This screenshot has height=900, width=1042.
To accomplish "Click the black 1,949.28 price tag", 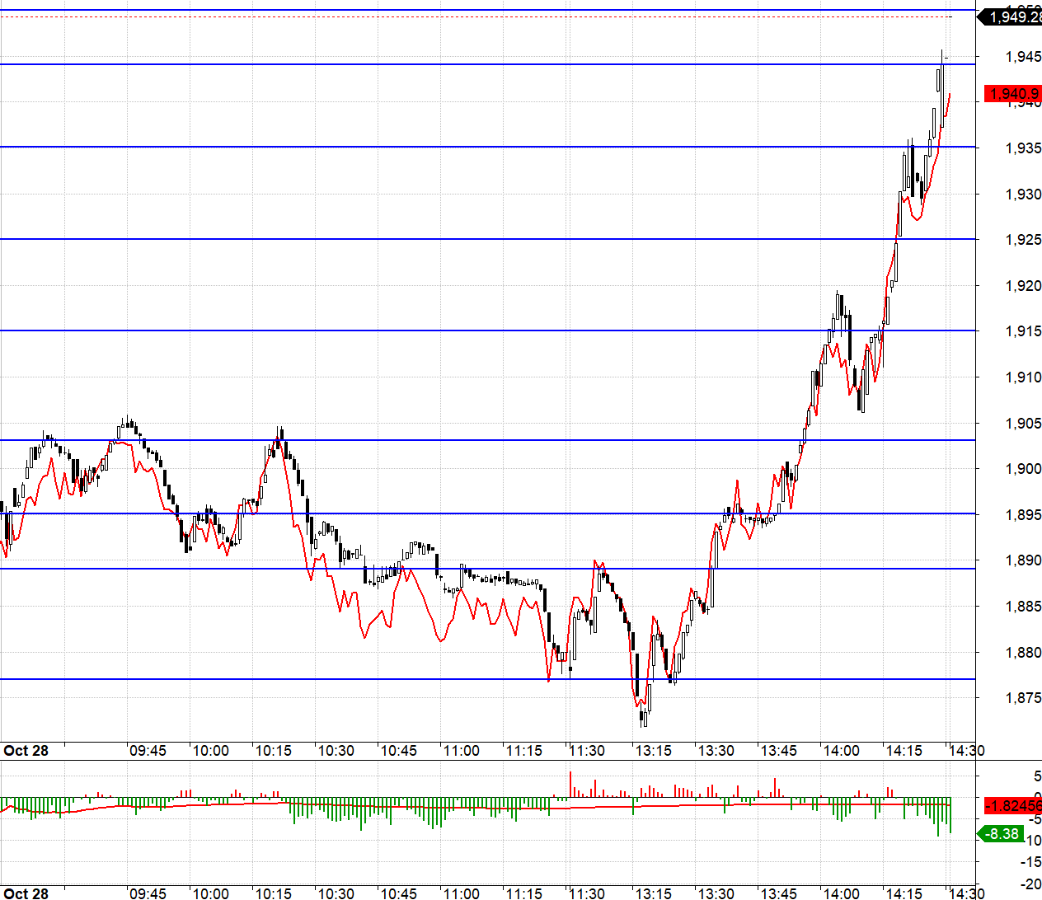I will pyautogui.click(x=1012, y=17).
